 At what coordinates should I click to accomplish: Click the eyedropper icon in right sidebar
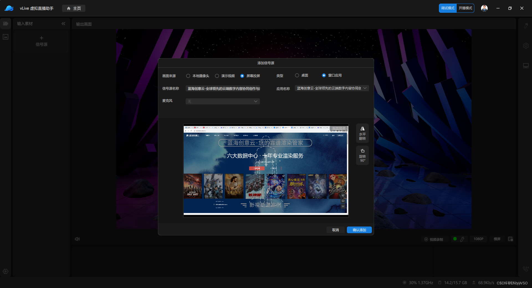point(526,26)
